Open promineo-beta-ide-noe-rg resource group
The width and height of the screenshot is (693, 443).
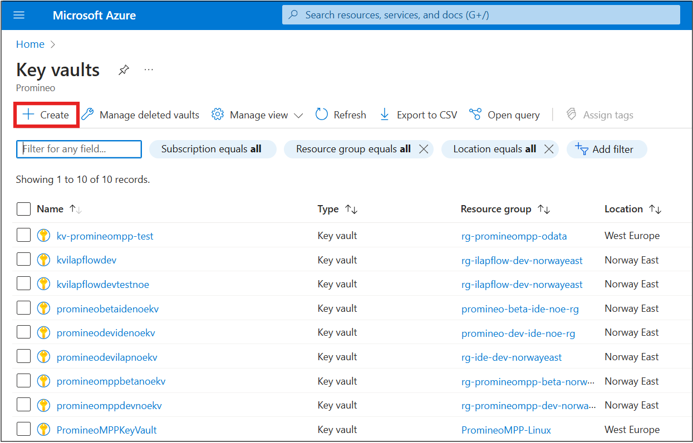(520, 308)
